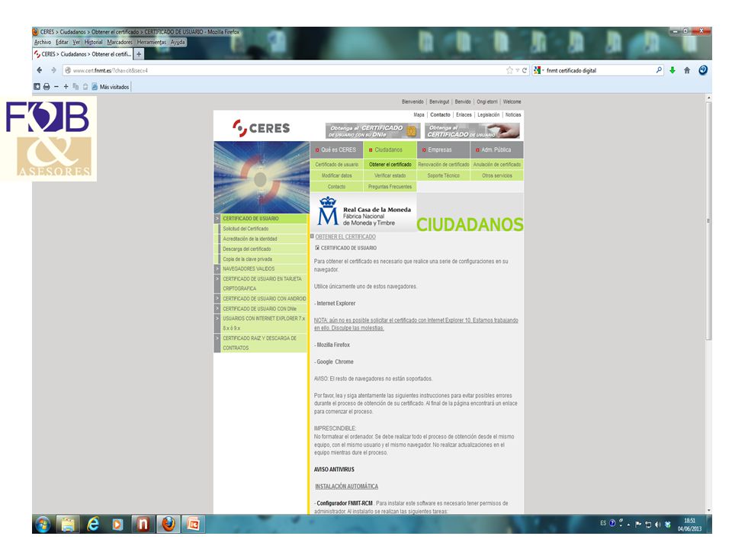Click the round blue add-on icon at the toolbar's end

click(702, 70)
